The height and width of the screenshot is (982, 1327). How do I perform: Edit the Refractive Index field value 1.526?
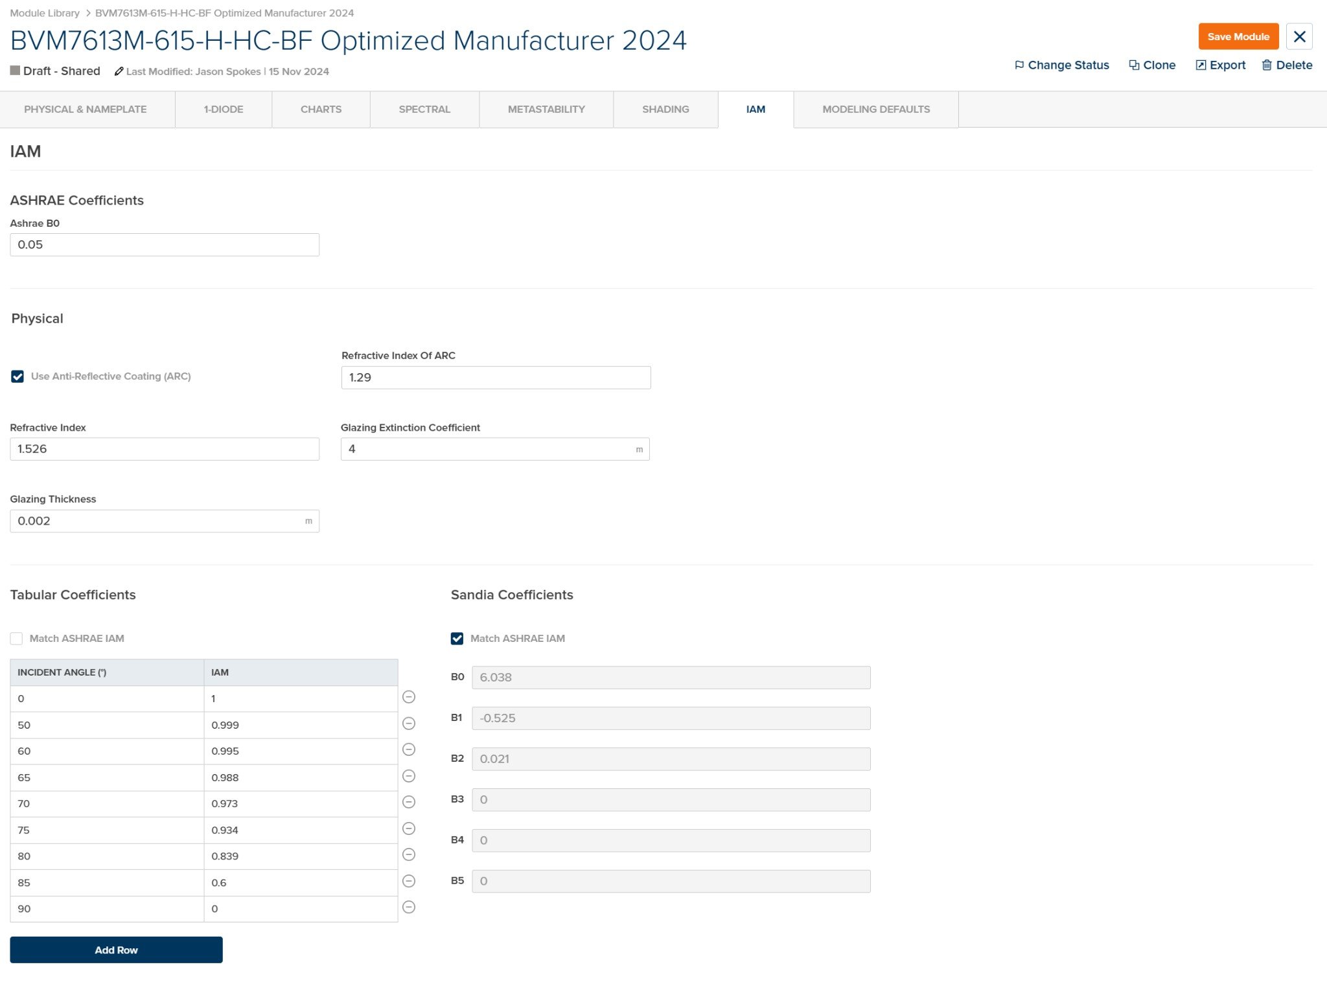165,449
